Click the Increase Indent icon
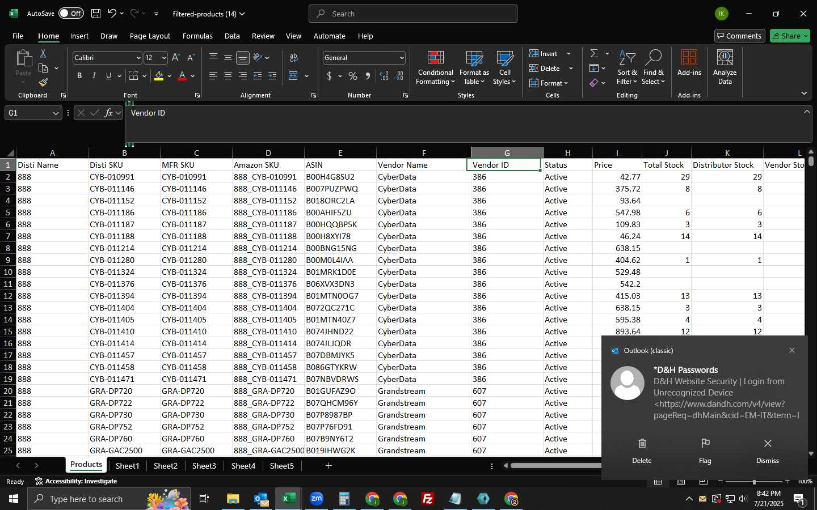817x510 pixels. 272,76
